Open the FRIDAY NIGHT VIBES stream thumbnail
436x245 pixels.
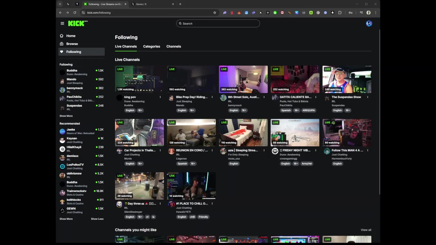[295, 132]
